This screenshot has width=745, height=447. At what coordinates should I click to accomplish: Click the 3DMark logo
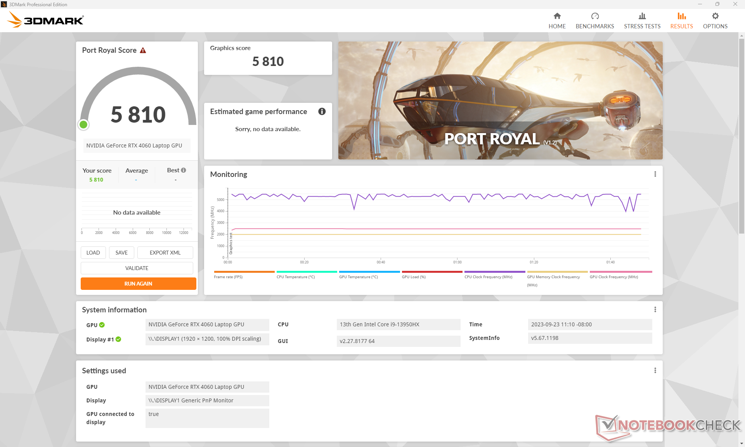coord(46,20)
